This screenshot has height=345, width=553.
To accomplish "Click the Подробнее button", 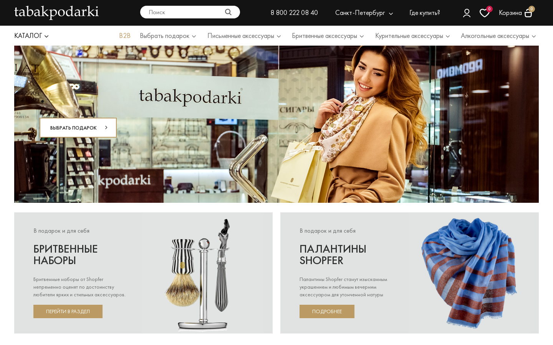I will coord(327,311).
